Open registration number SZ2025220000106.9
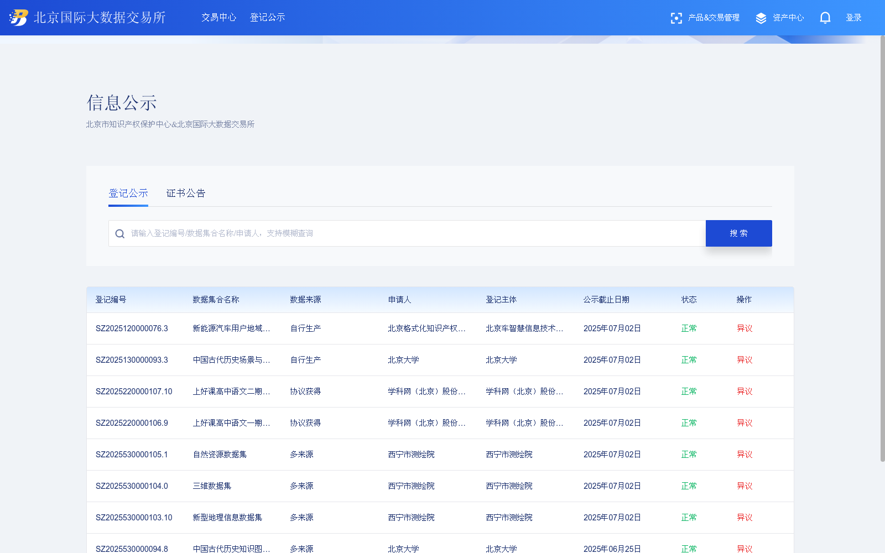Viewport: 885px width, 553px height. (132, 423)
